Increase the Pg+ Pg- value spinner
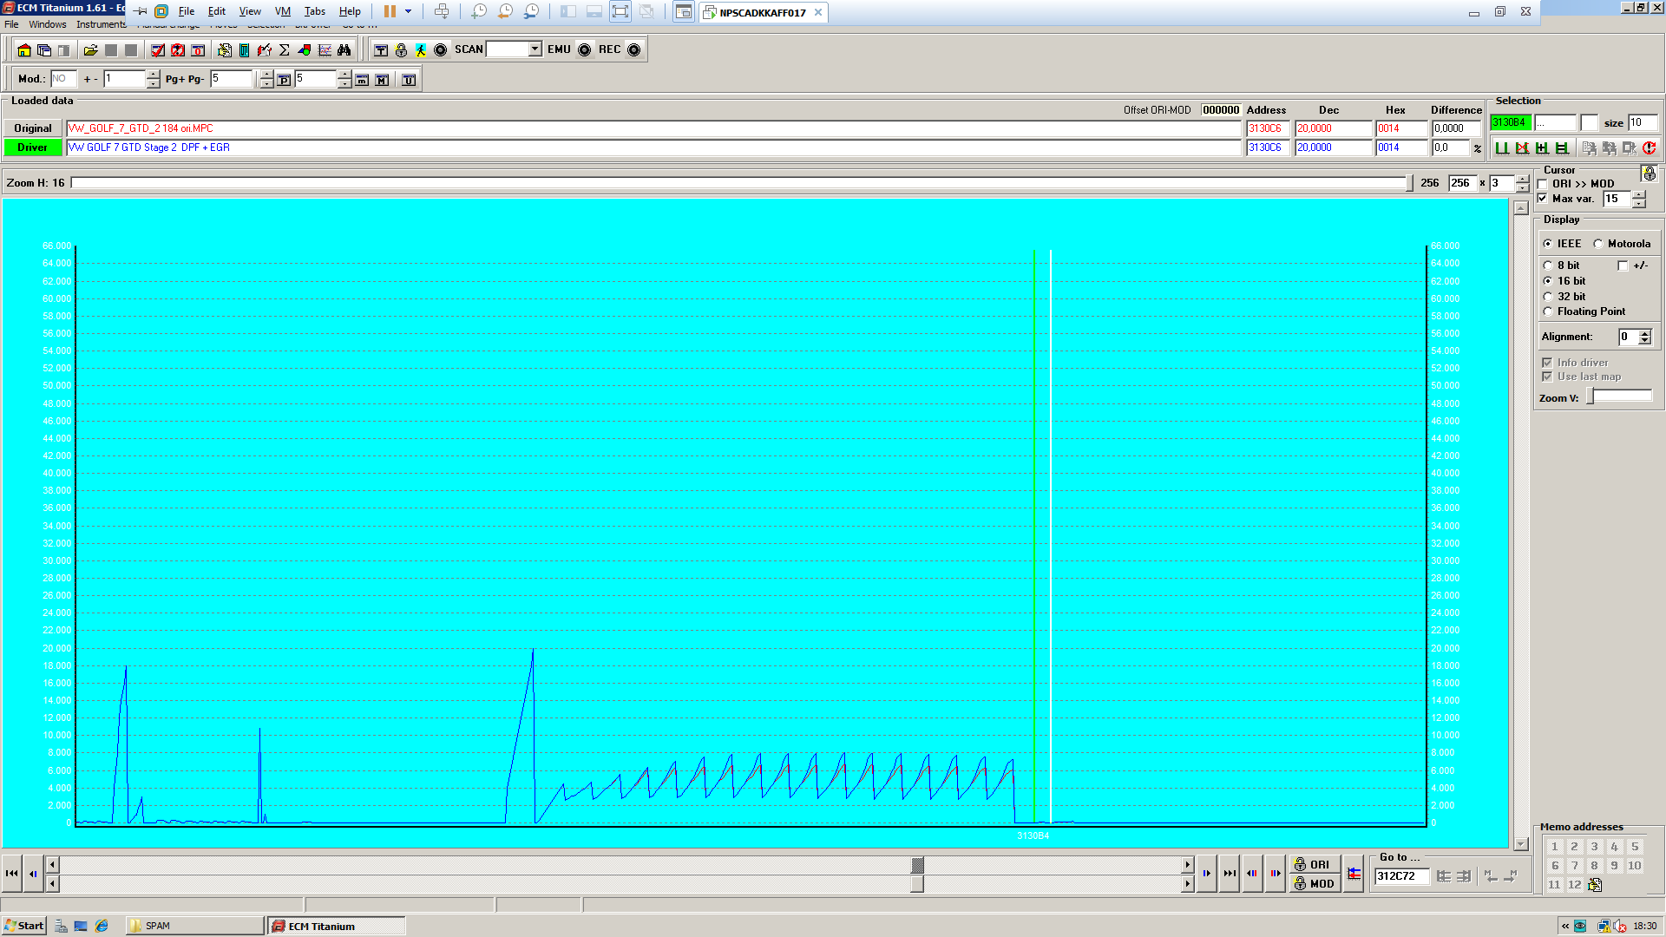This screenshot has width=1666, height=937. coord(266,75)
